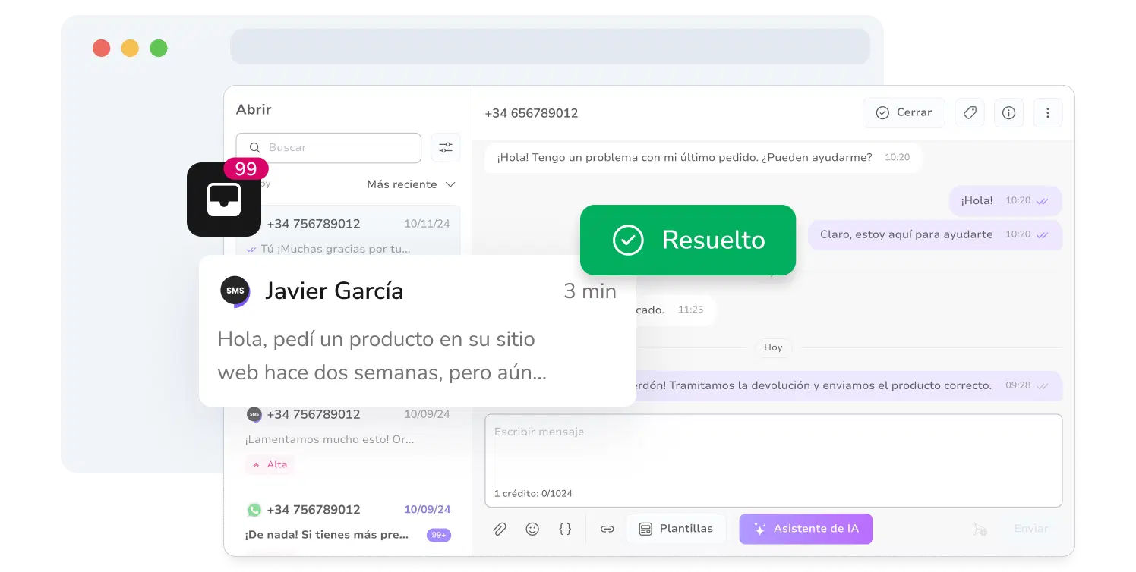
Task: Click the Escribir mensaje text area
Action: tap(773, 460)
